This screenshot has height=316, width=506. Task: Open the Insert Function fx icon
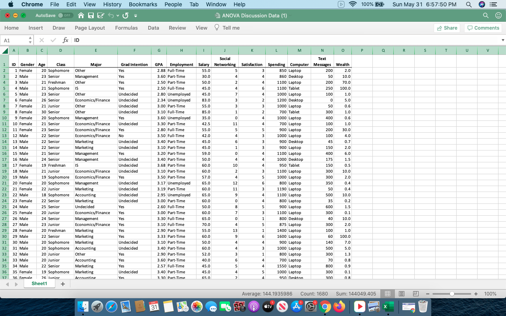point(66,40)
